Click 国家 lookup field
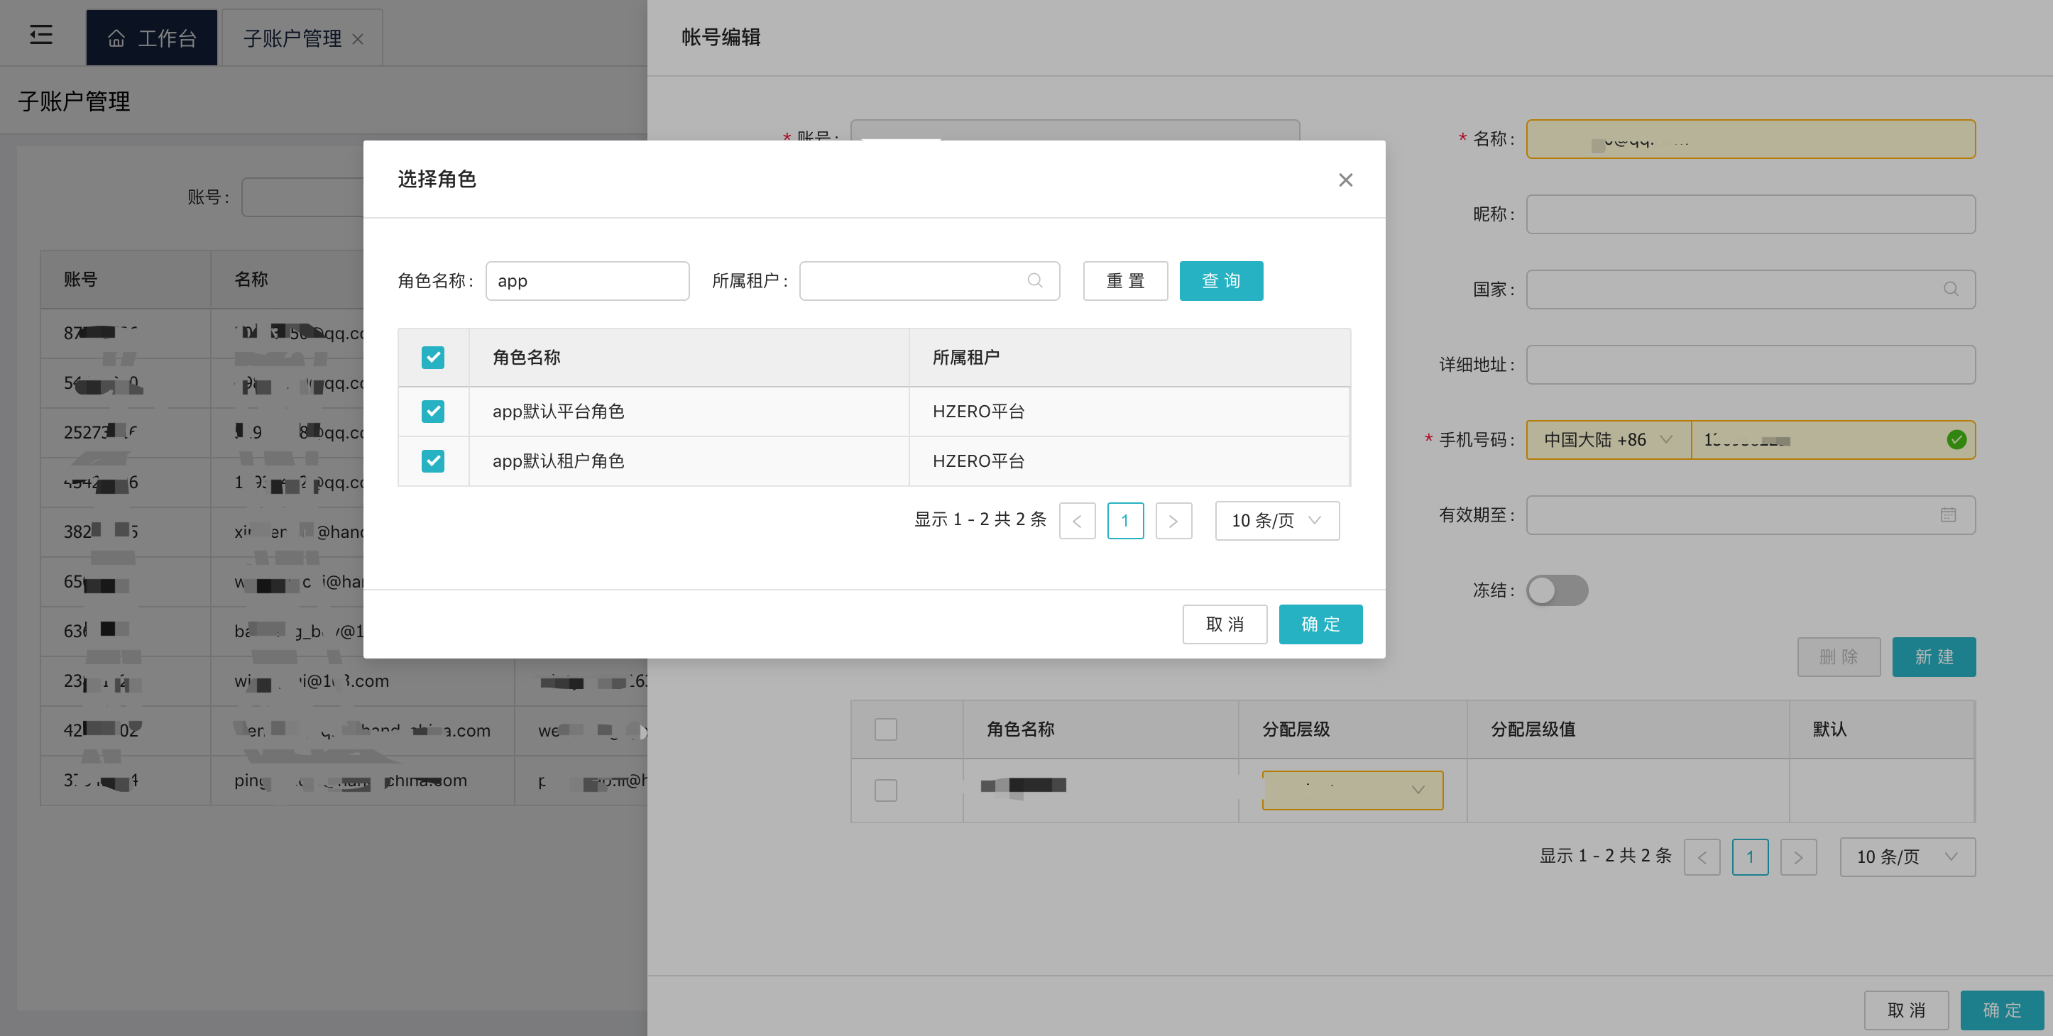 [1750, 290]
